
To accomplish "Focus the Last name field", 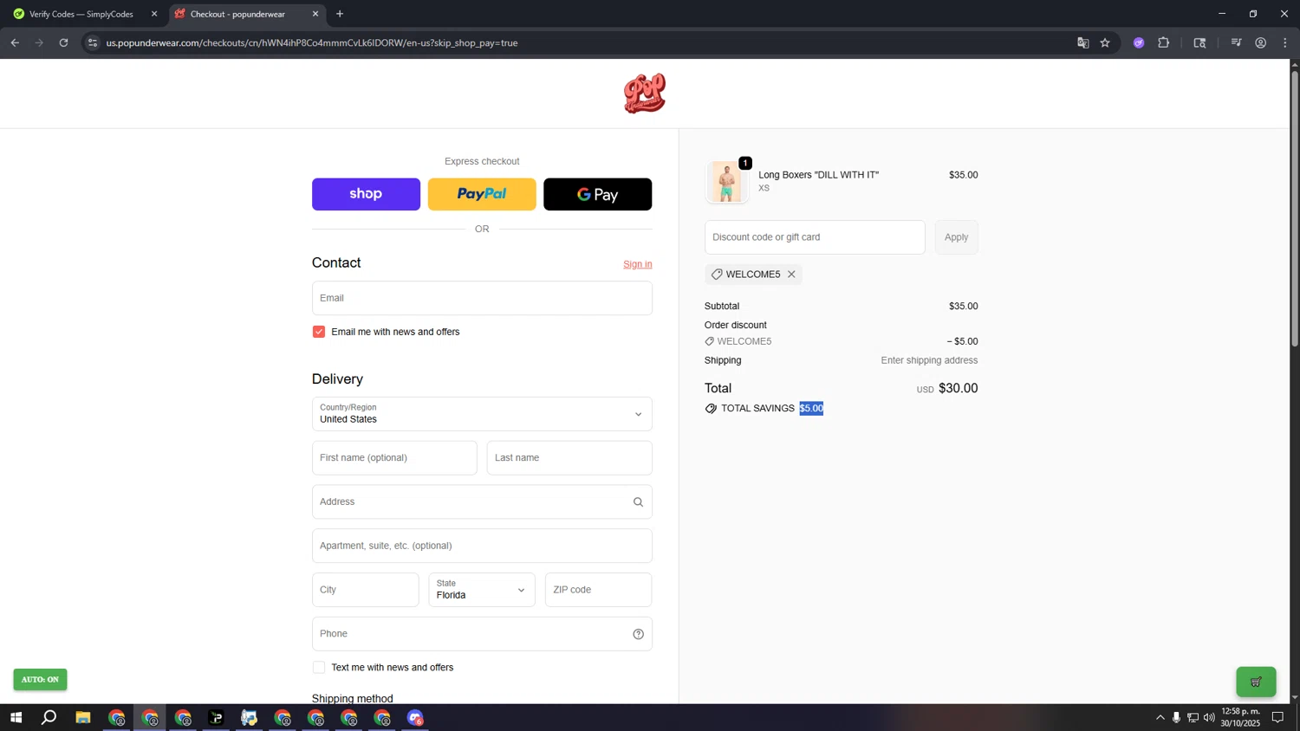I will 569,458.
